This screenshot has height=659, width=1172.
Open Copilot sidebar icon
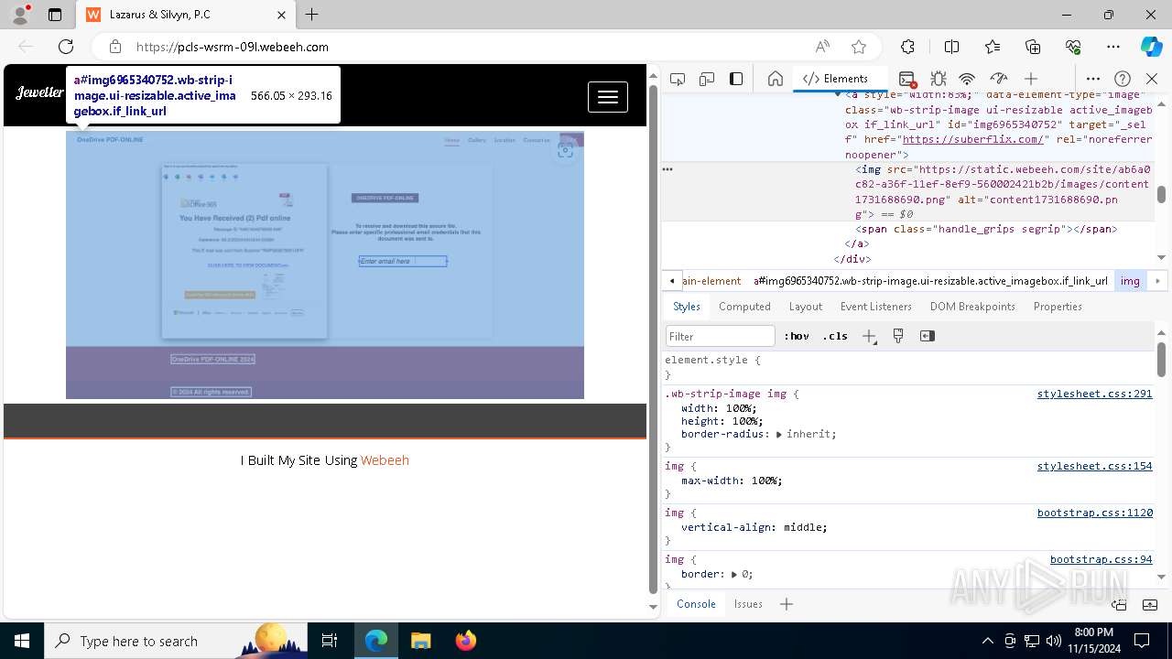[1151, 47]
